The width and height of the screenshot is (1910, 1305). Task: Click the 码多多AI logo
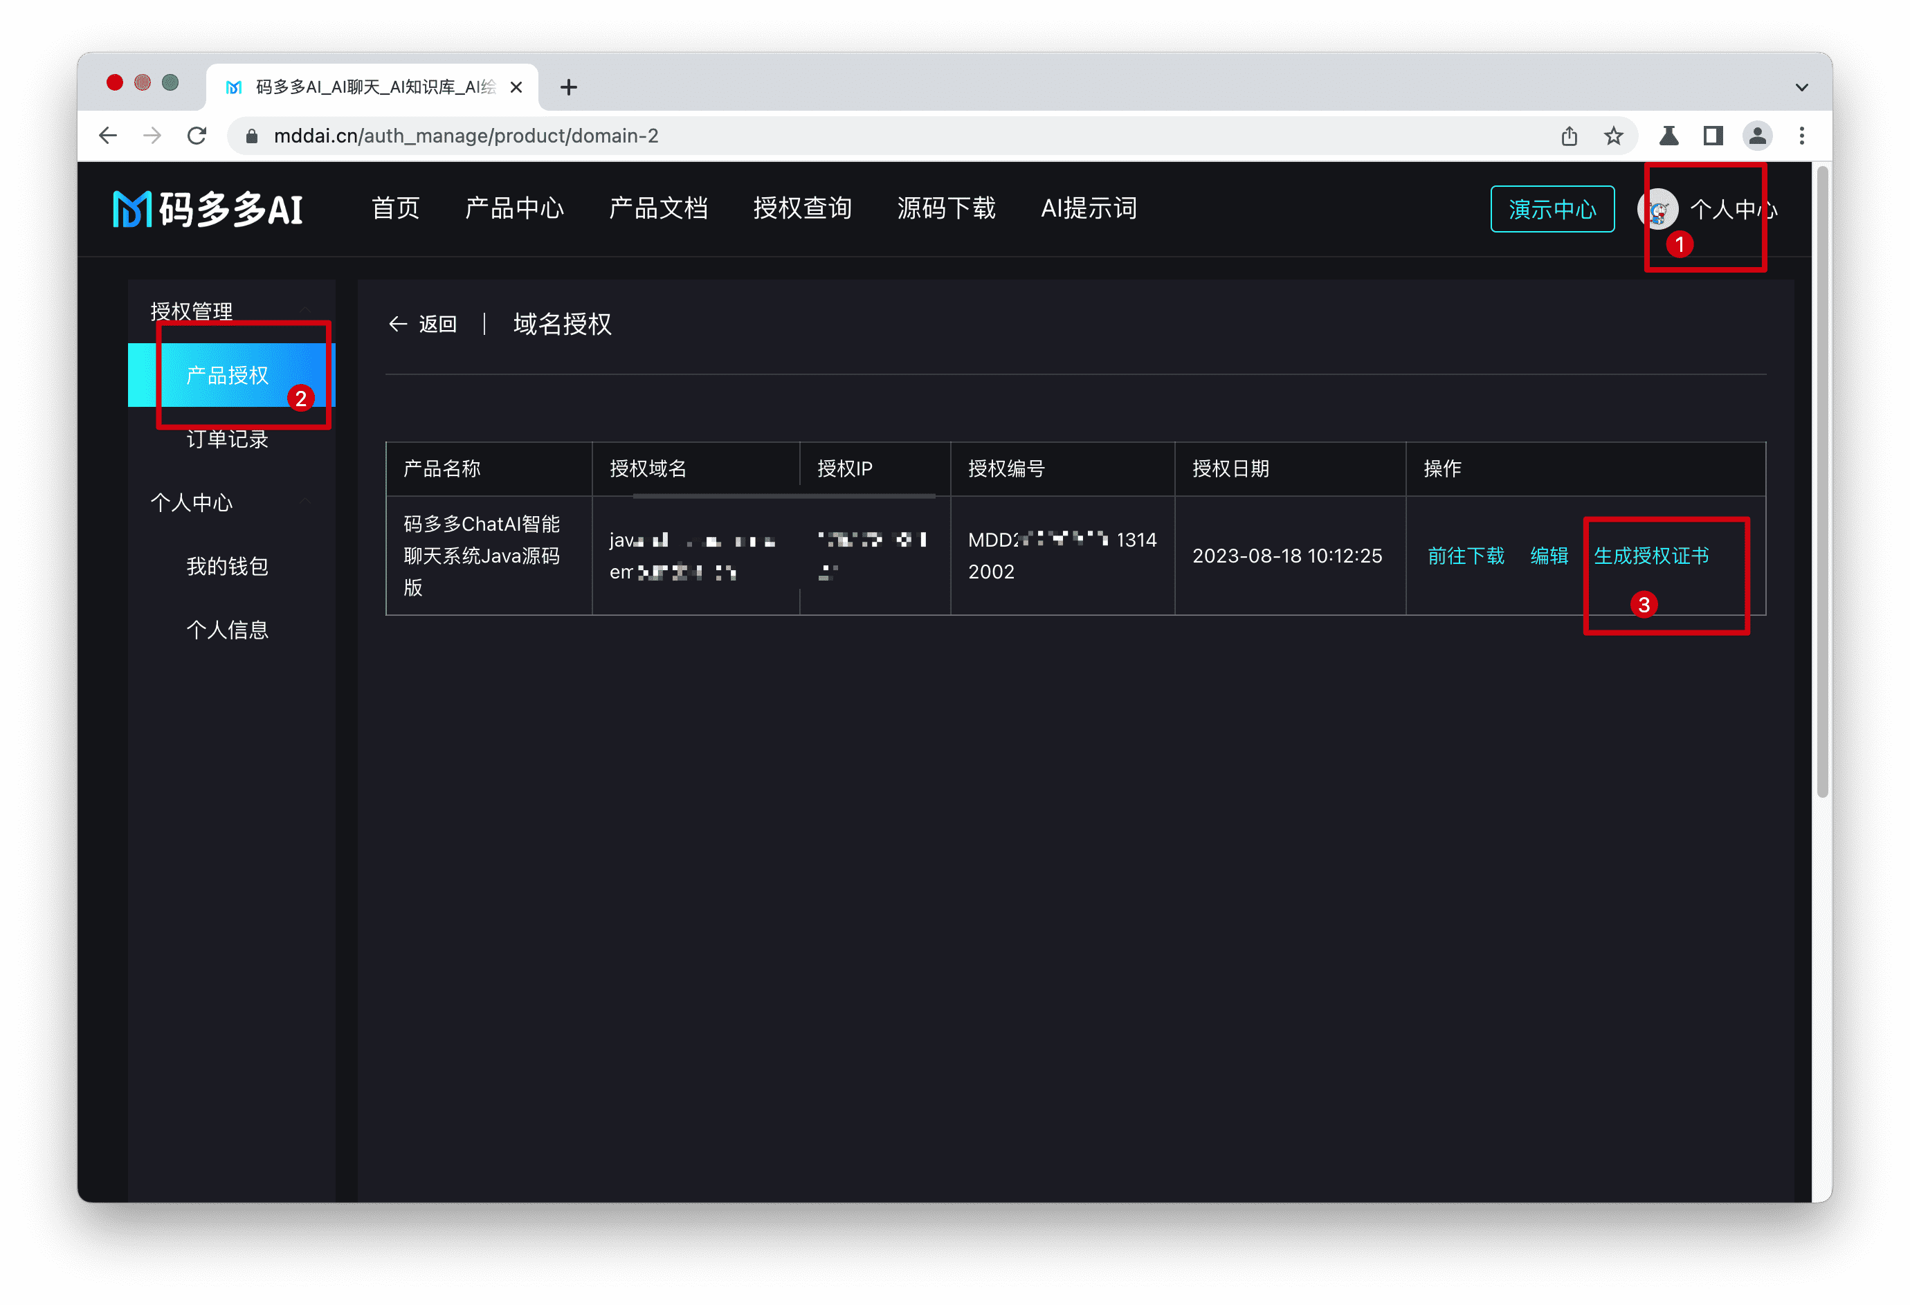point(208,209)
